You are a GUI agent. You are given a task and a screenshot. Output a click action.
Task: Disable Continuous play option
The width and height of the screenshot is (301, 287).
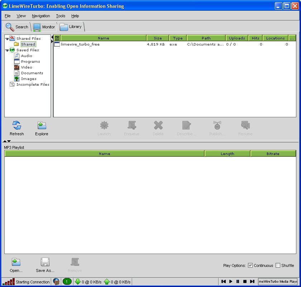tap(250, 265)
